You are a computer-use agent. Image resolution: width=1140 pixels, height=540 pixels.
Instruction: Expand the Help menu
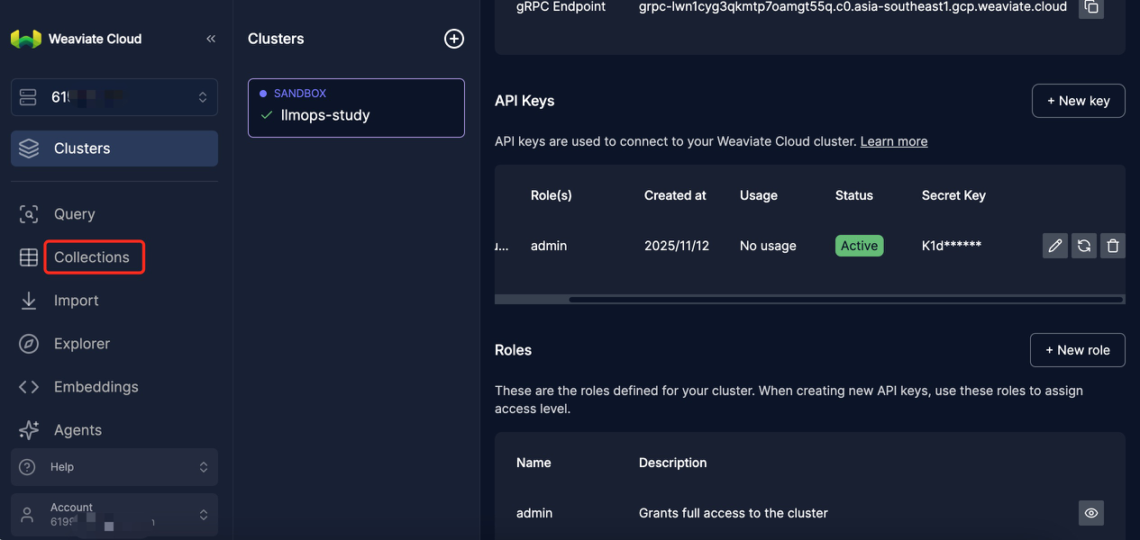point(114,467)
